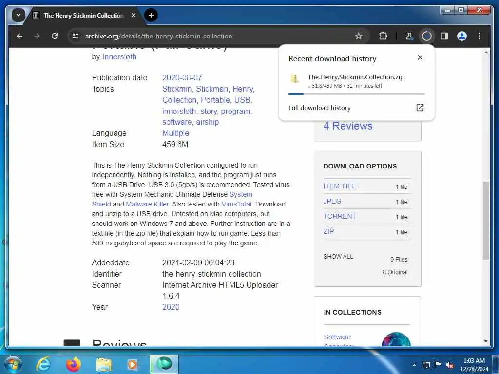
Task: Click the external link icon for download history
Action: point(420,108)
